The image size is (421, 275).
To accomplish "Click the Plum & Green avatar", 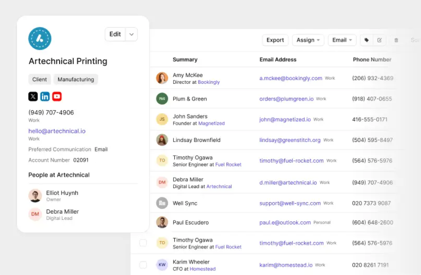I will pos(162,99).
